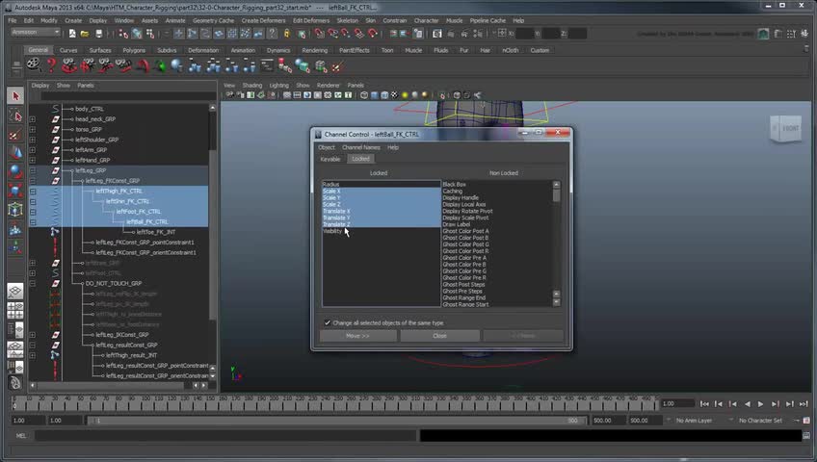Screen dimensions: 817x462
Task: Switch to the Polygons shelf tab
Action: click(134, 50)
